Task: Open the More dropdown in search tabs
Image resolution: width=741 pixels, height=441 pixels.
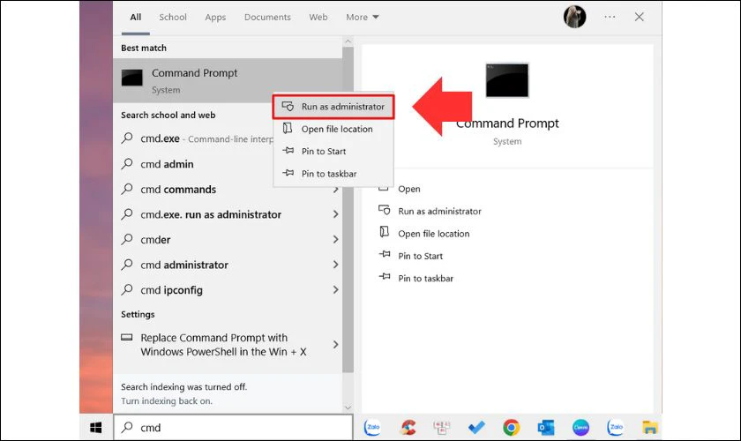Action: click(363, 18)
